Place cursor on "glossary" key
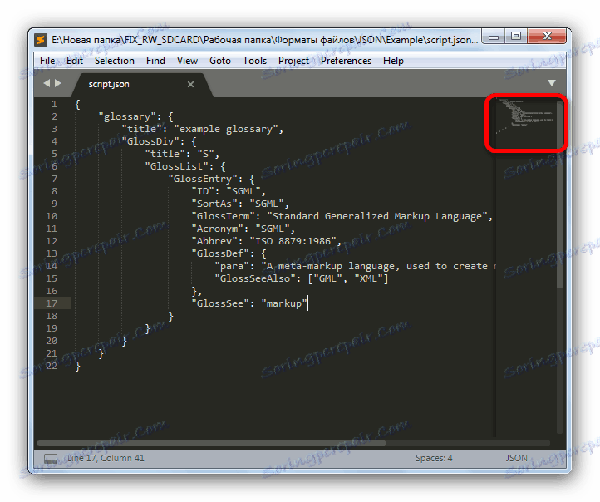The image size is (600, 502). pyautogui.click(x=127, y=116)
